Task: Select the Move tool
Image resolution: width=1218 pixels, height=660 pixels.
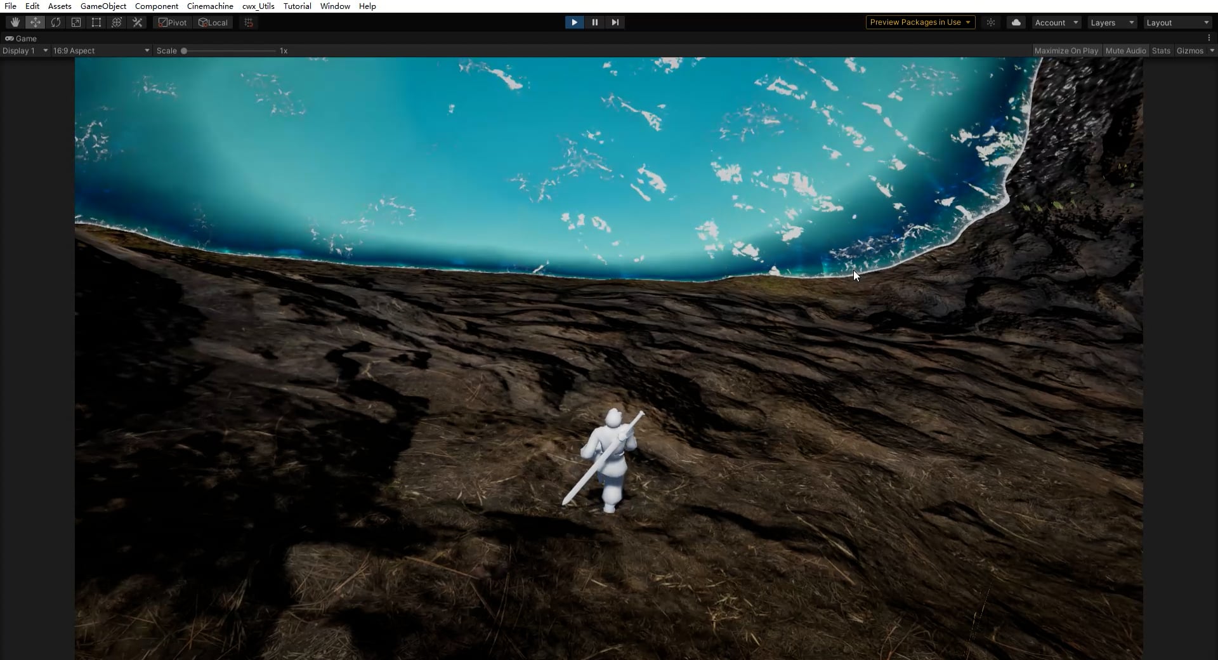Action: coord(36,22)
